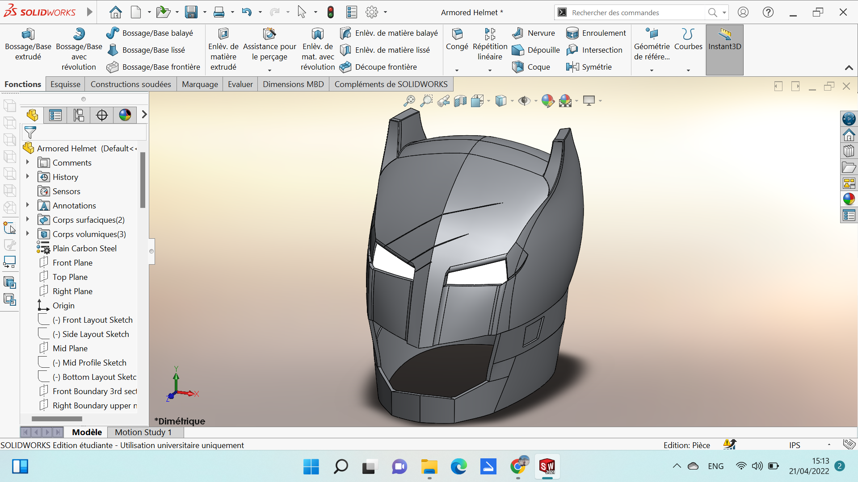Open the Dimensions MBD tab
Image resolution: width=858 pixels, height=482 pixels.
click(x=293, y=84)
